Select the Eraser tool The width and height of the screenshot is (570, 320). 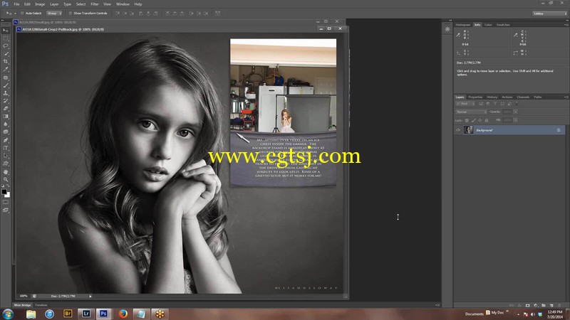coord(6,109)
